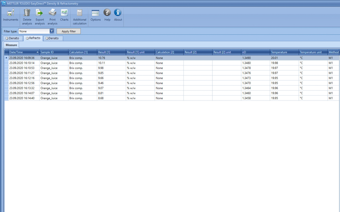Image resolution: width=340 pixels, height=212 pixels.
Task: Select the row dated 23.09.2020 16:10:14
Action: point(172,63)
